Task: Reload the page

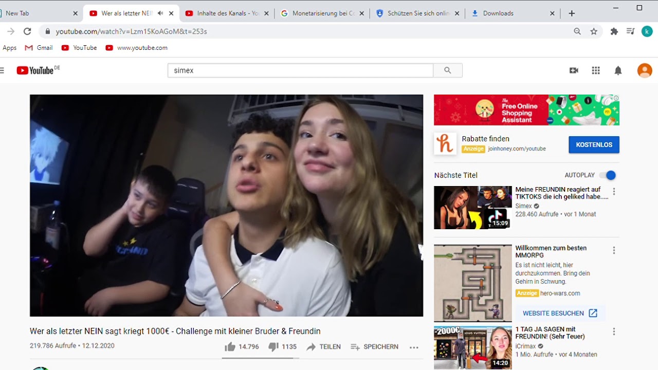Action: click(x=27, y=31)
